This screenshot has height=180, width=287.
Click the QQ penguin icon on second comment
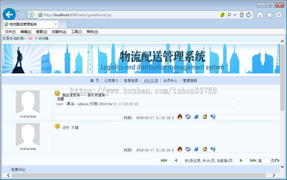pos(180,149)
